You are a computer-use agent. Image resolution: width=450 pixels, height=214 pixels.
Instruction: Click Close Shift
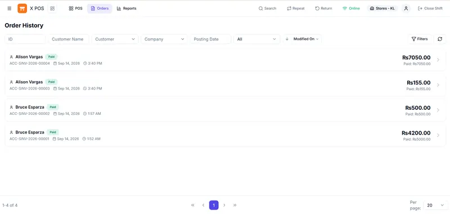tap(430, 8)
